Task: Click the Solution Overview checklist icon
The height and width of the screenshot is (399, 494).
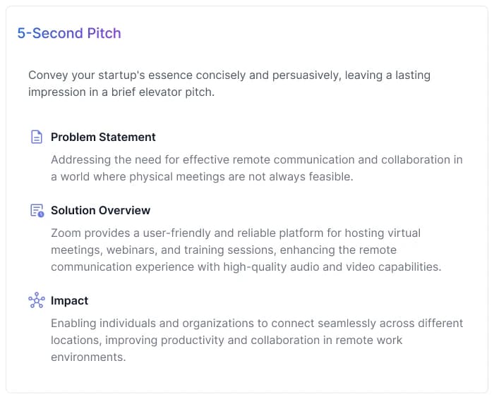Action: click(37, 210)
